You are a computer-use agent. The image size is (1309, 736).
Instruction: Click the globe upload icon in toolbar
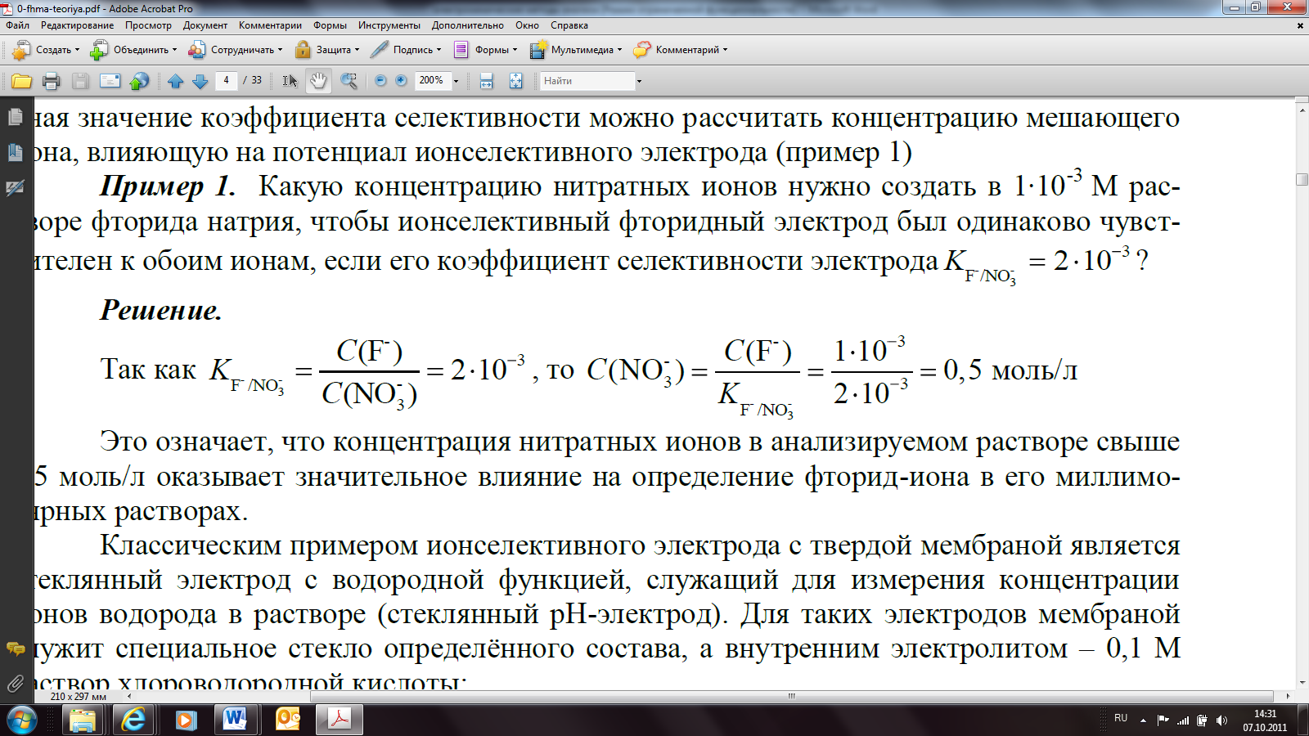pyautogui.click(x=140, y=81)
